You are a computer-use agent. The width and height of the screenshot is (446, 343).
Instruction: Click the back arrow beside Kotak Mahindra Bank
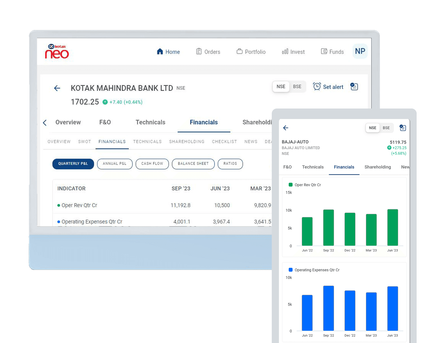pyautogui.click(x=57, y=88)
